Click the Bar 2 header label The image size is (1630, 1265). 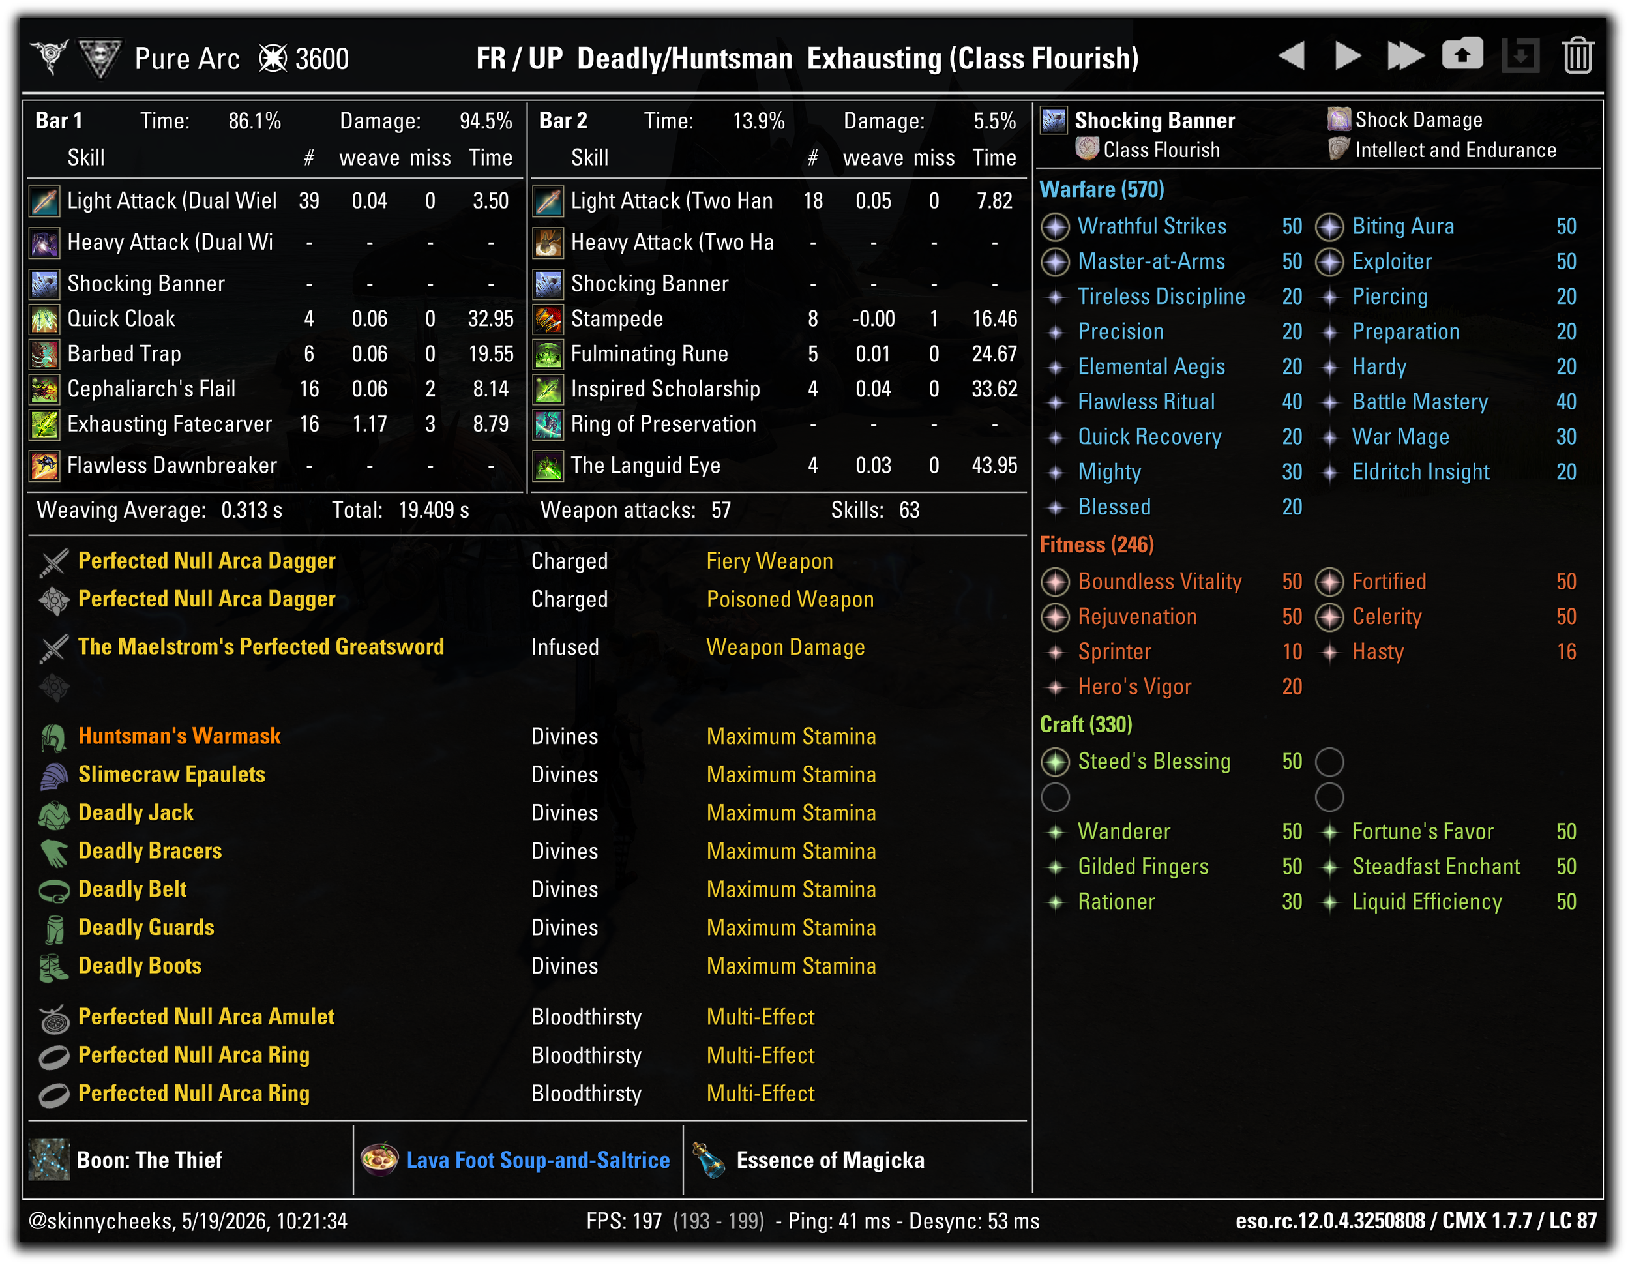click(x=563, y=120)
